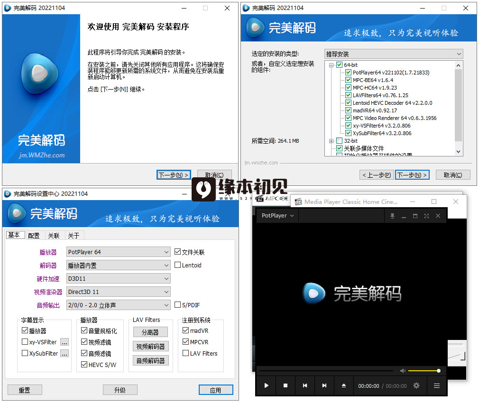Click the PotPlayer yellow volume slider
The image size is (479, 403).
[x=424, y=371]
